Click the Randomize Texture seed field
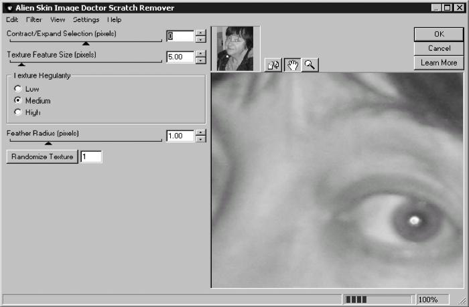Image resolution: width=469 pixels, height=307 pixels. point(91,157)
